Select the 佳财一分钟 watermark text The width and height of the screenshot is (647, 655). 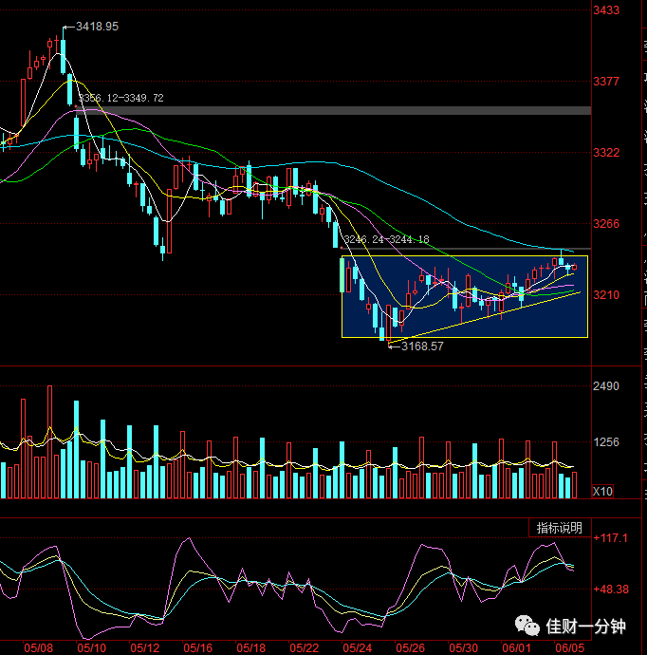coord(585,627)
